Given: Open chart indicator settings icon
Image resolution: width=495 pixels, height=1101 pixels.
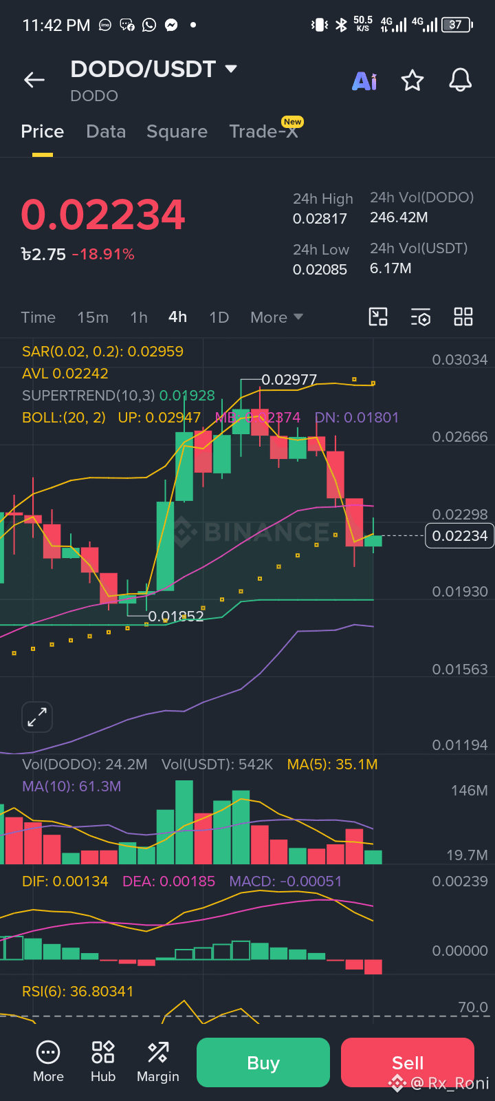Looking at the screenshot, I should point(421,317).
